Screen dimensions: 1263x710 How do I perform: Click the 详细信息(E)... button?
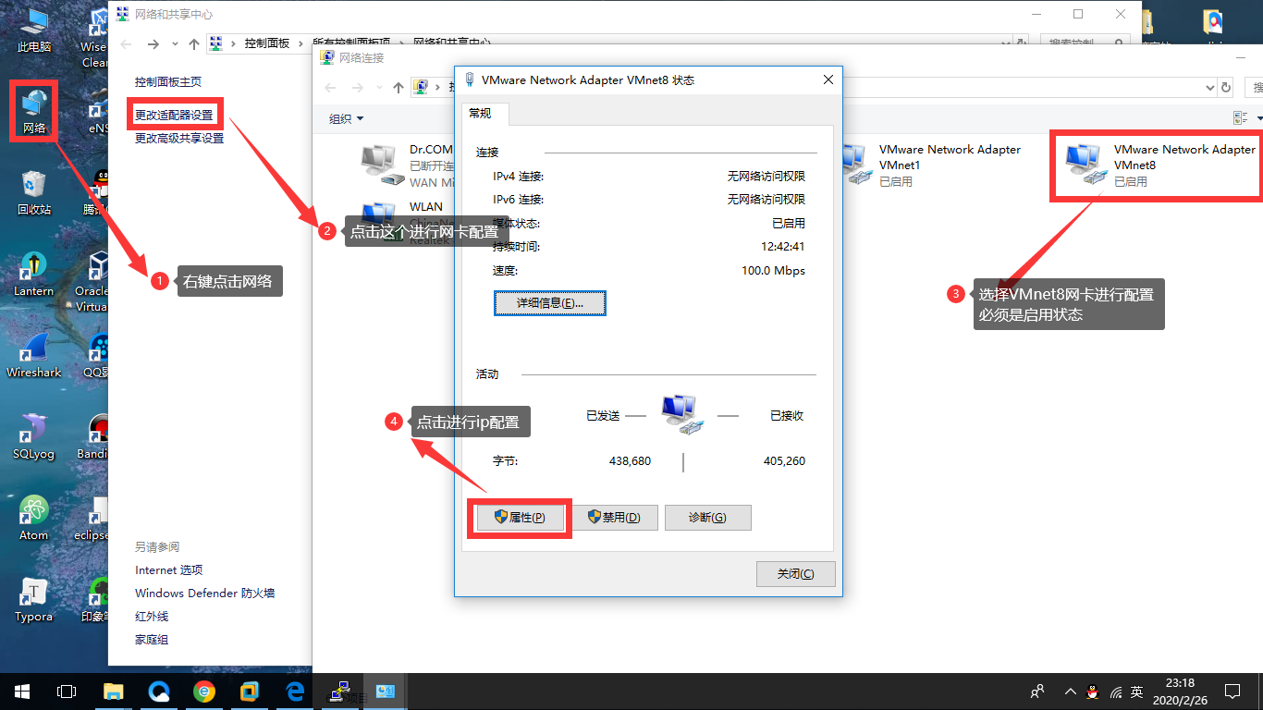tap(550, 303)
